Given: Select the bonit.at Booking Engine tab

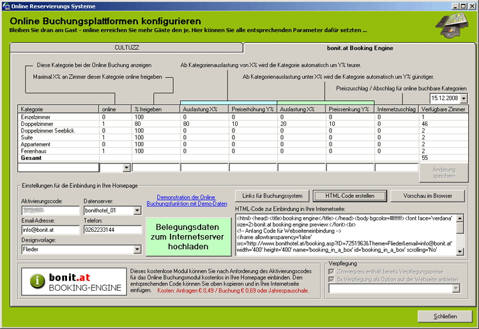Looking at the screenshot, I should click(x=360, y=48).
